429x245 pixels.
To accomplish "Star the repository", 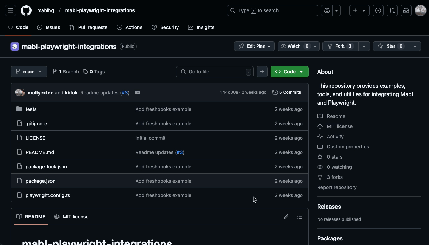I will coord(391,46).
